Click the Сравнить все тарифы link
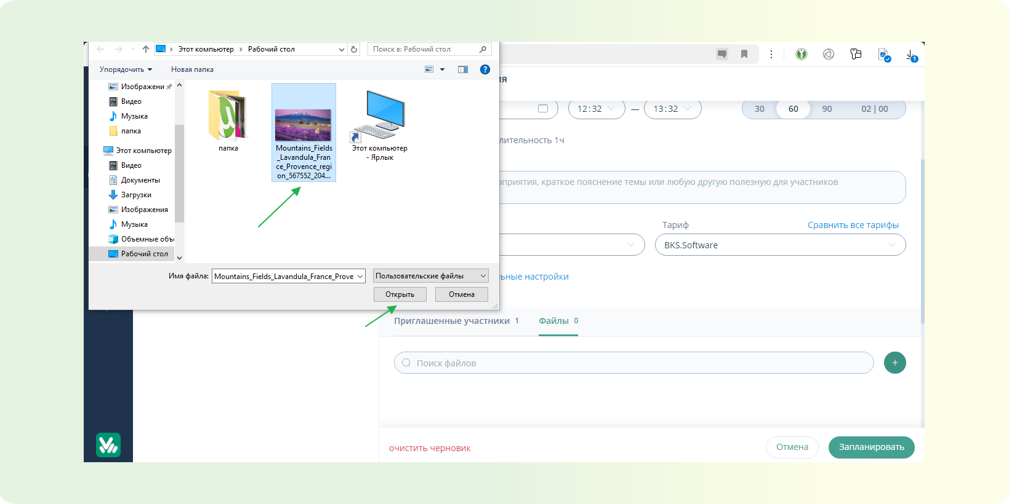 pyautogui.click(x=853, y=225)
